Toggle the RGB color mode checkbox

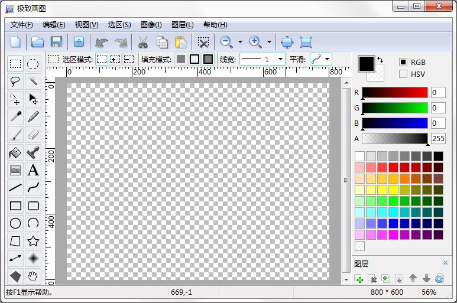(x=403, y=62)
